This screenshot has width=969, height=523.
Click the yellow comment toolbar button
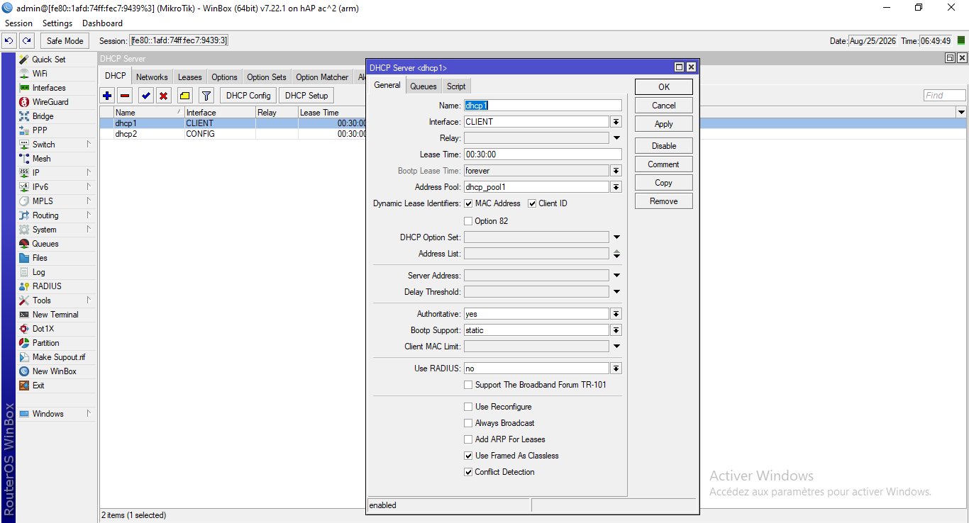[x=184, y=95]
